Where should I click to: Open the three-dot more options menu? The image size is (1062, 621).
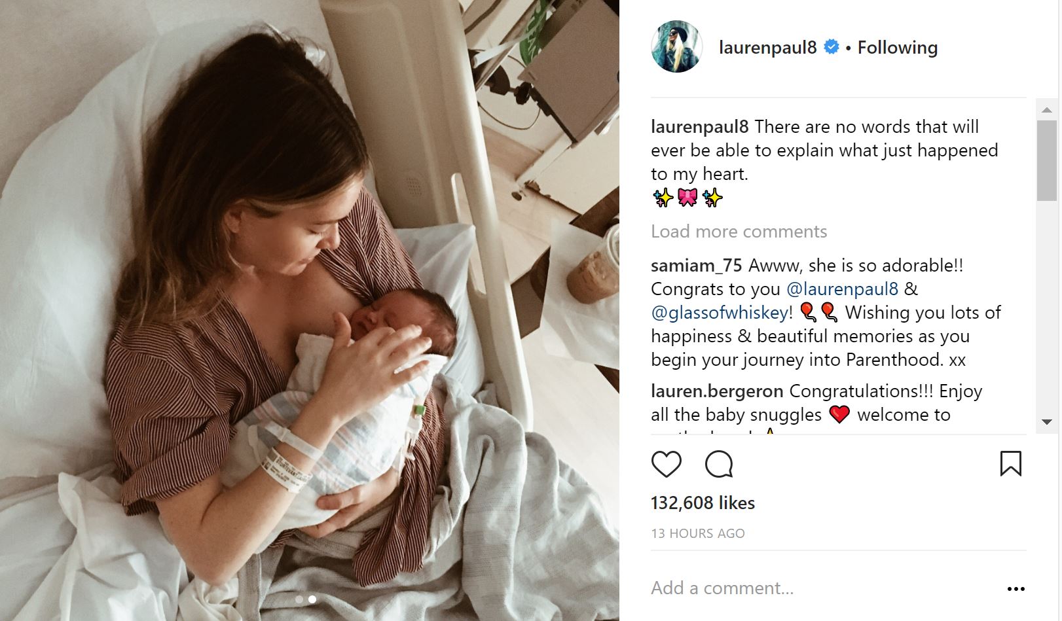tap(1016, 589)
